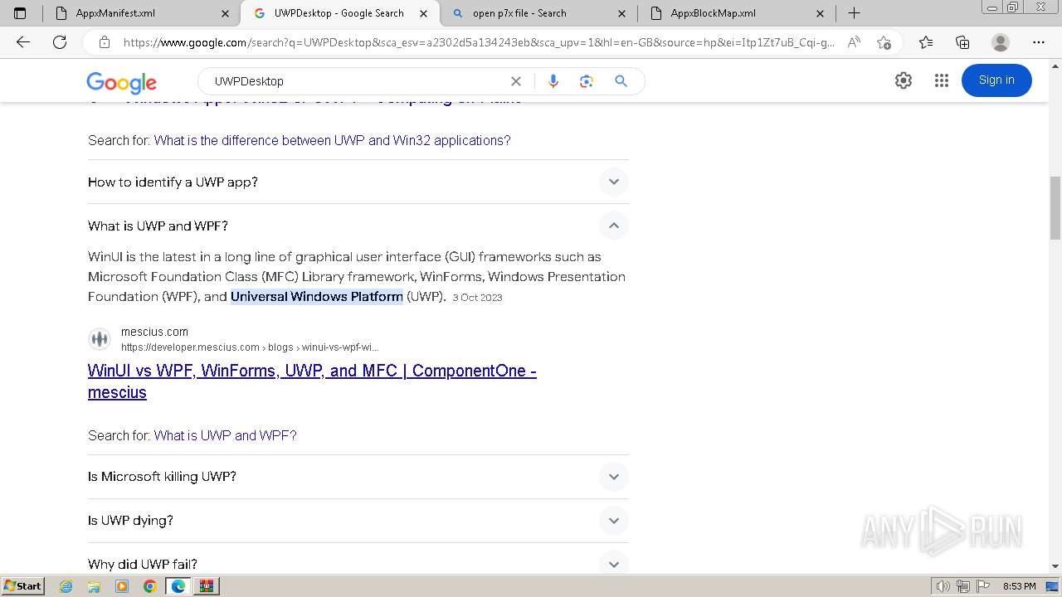
Task: Launch Internet Explorer from taskbar
Action: [66, 586]
